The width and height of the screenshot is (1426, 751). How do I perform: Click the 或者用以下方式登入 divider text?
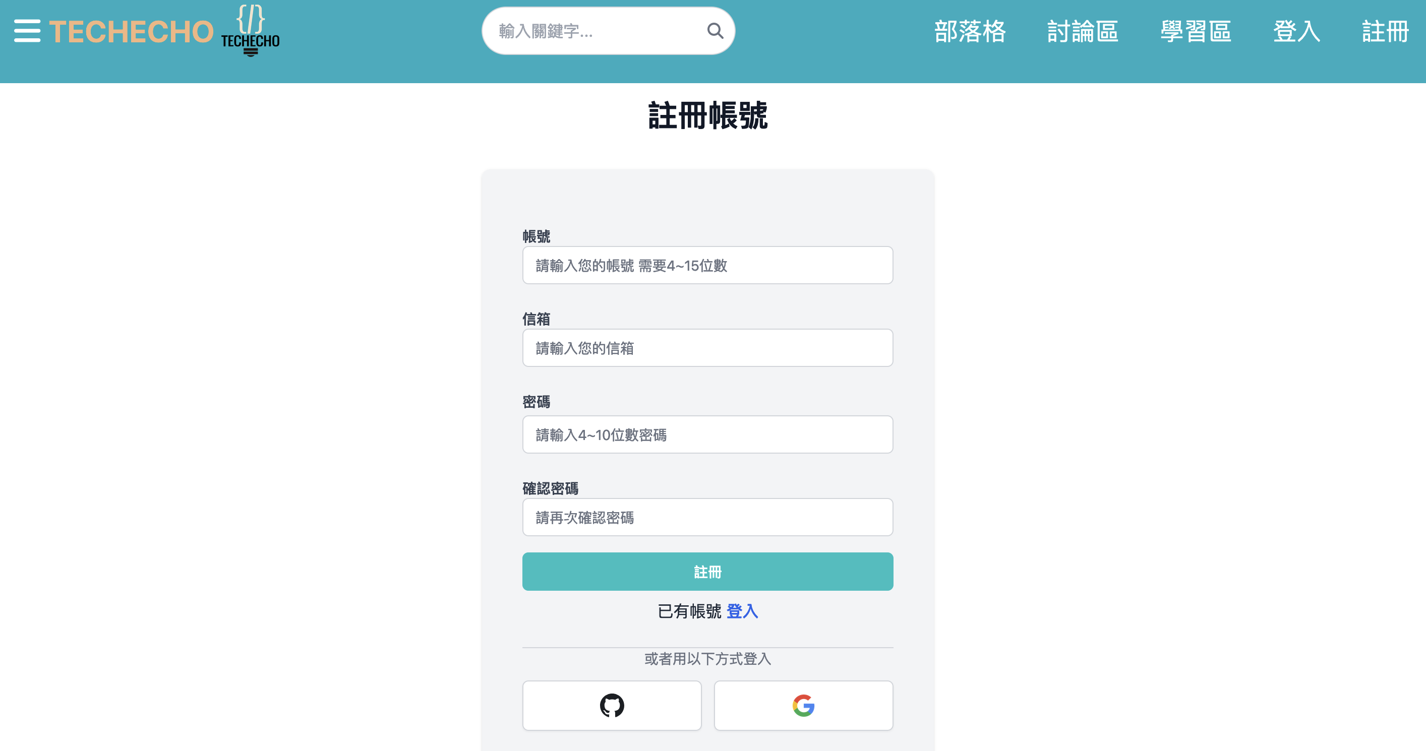pos(707,659)
